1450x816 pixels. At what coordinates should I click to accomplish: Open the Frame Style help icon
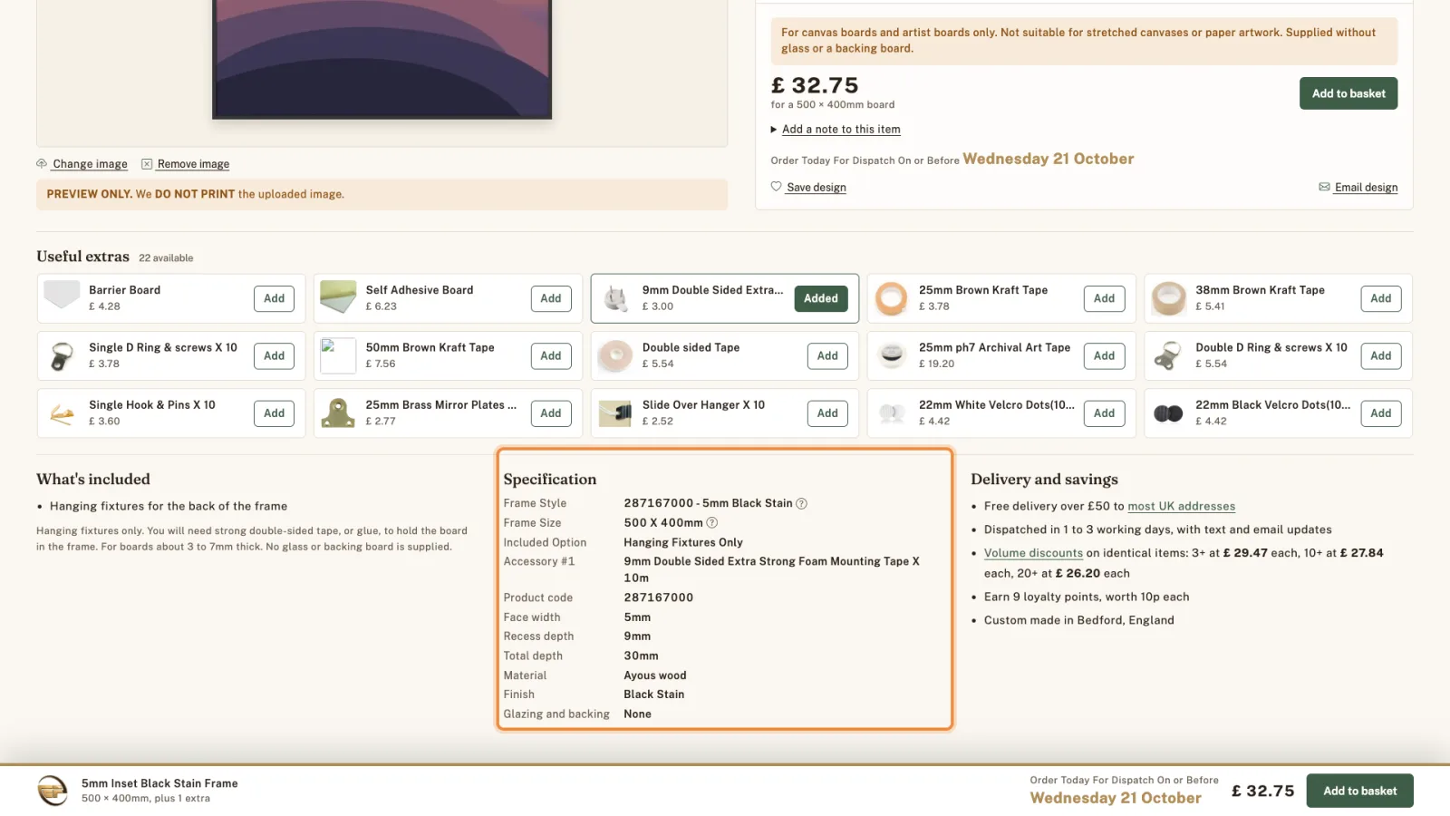801,503
